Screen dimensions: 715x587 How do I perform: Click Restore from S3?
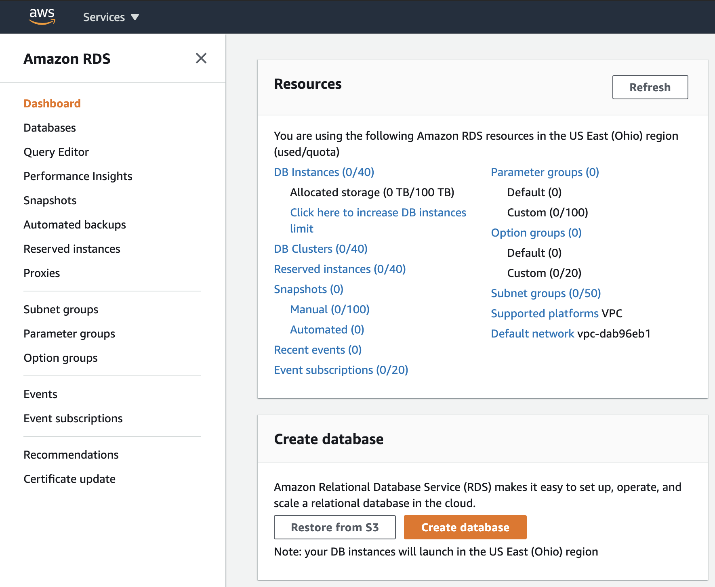tap(334, 527)
